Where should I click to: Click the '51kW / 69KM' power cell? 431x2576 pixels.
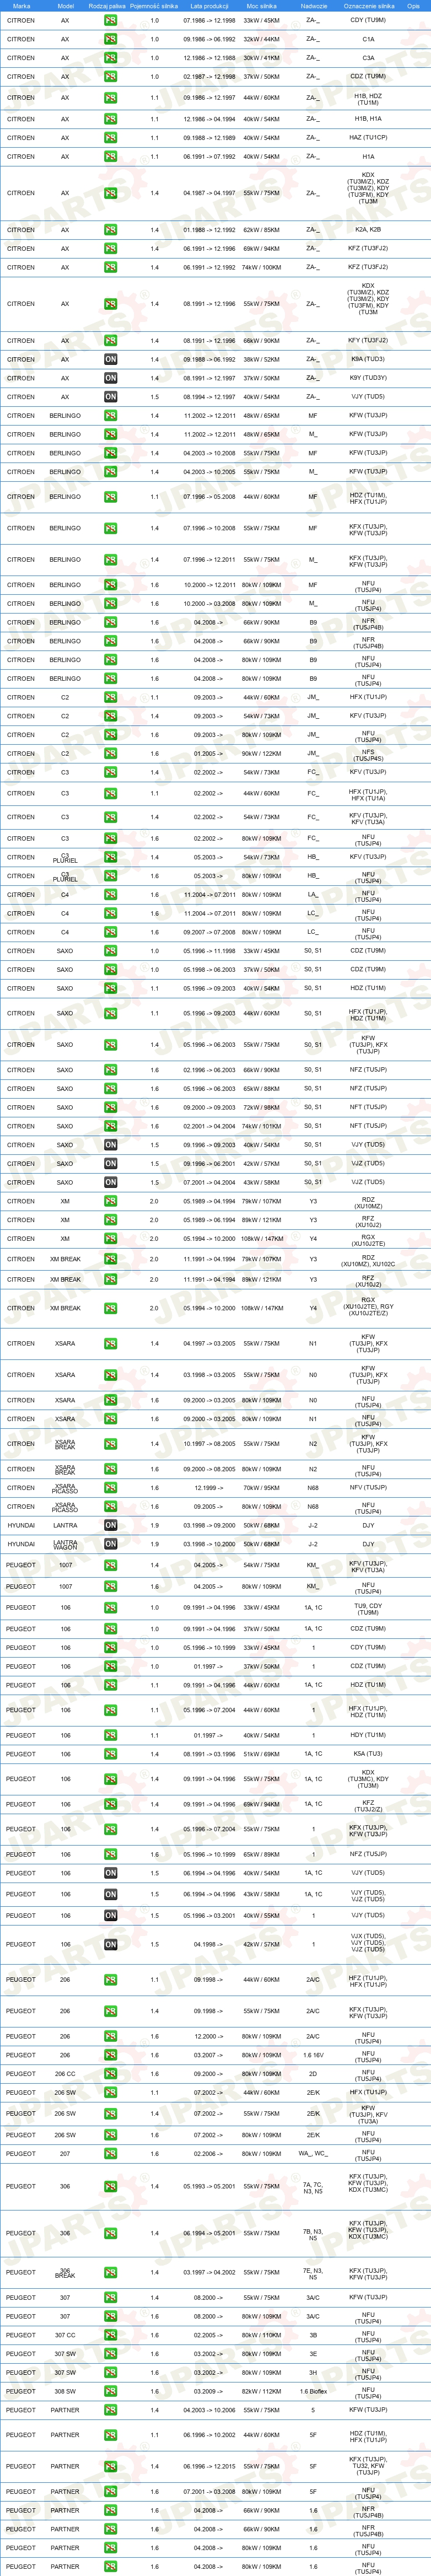pos(261,1754)
